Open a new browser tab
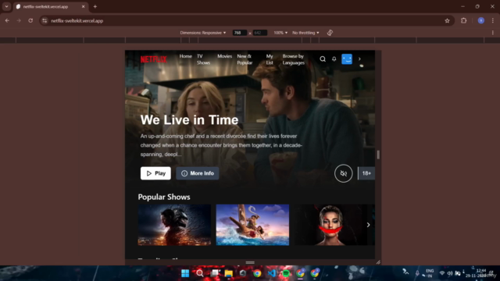This screenshot has height=281, width=500. click(95, 7)
